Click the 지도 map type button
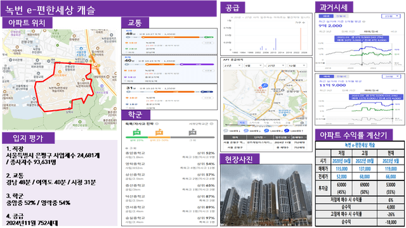 point(242,123)
